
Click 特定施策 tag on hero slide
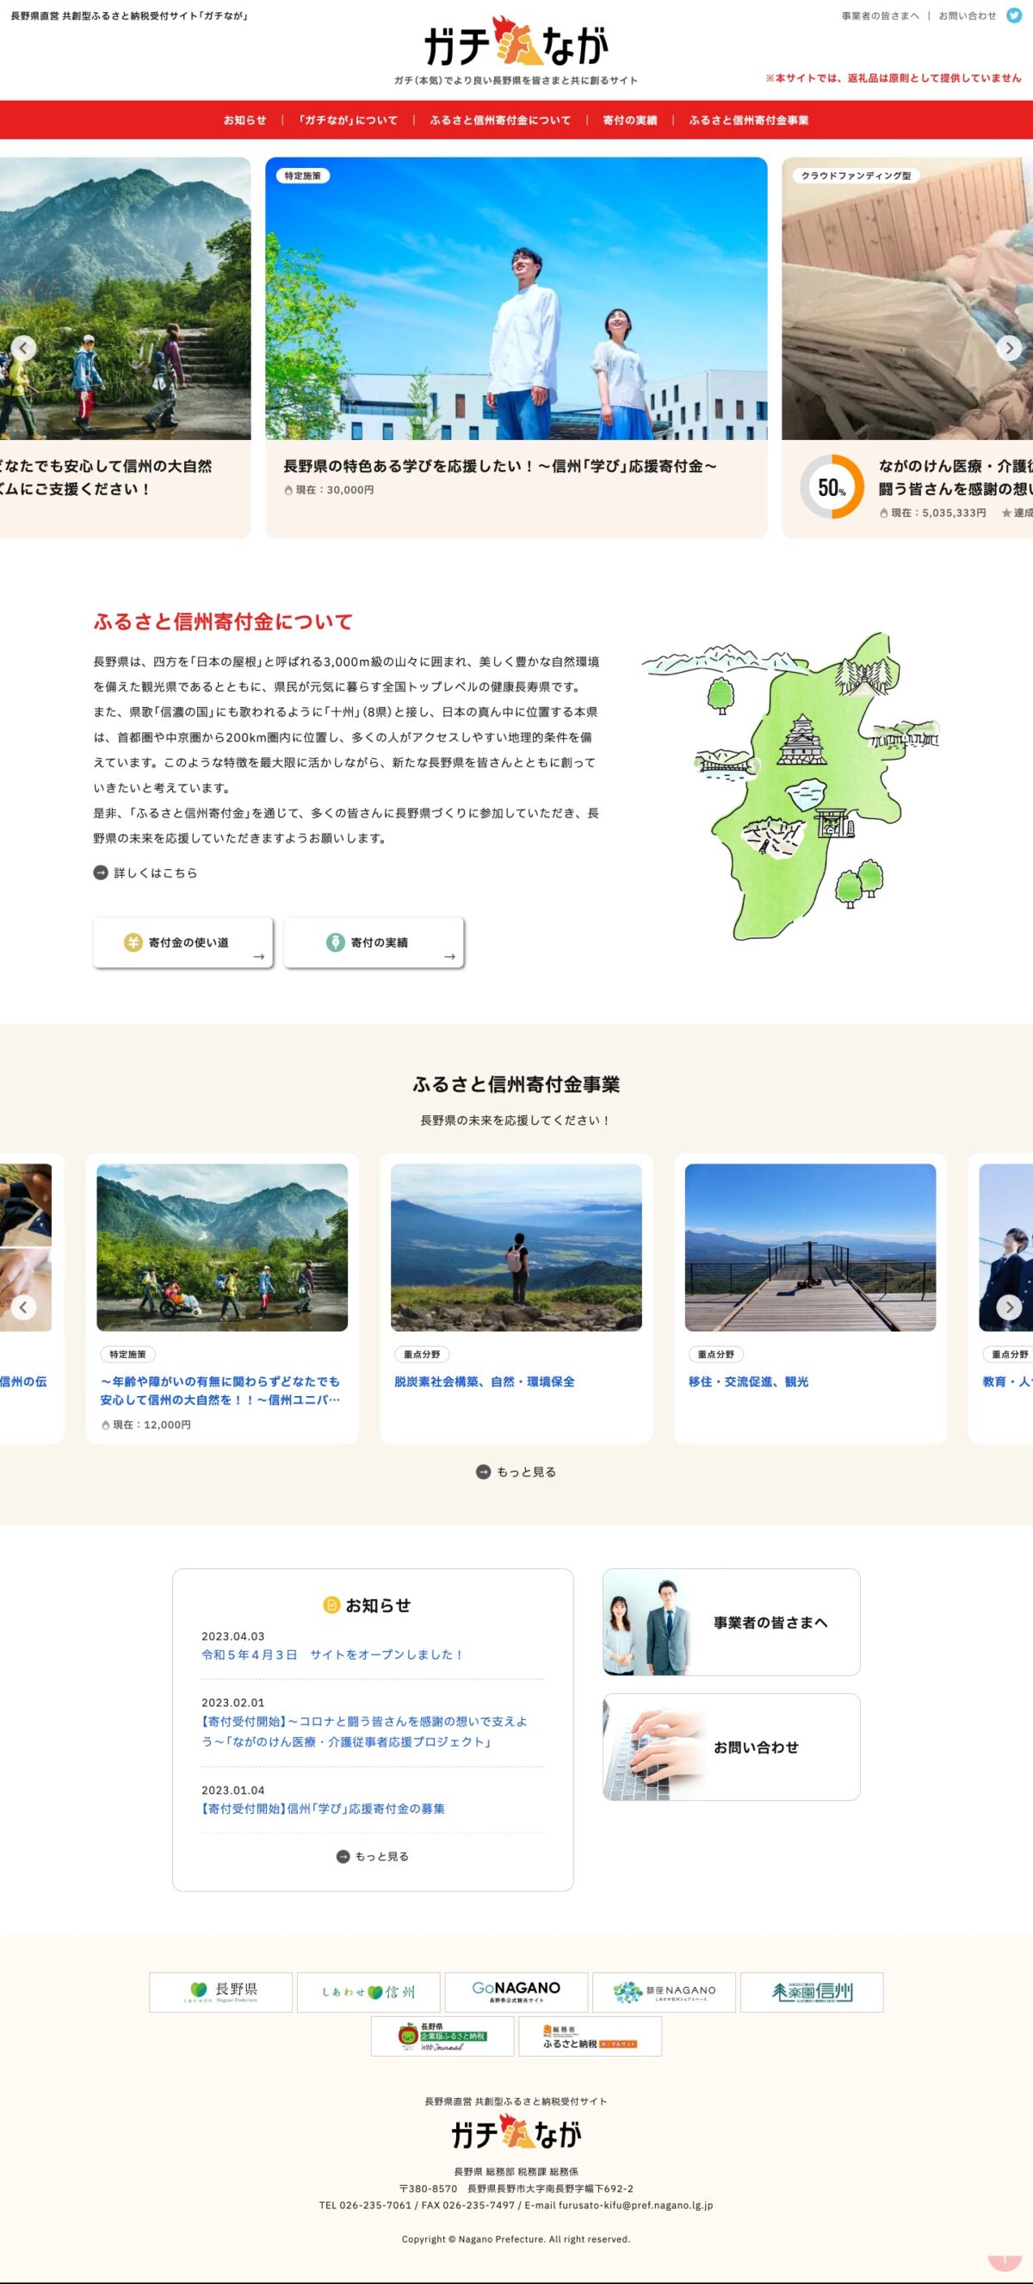pos(303,176)
